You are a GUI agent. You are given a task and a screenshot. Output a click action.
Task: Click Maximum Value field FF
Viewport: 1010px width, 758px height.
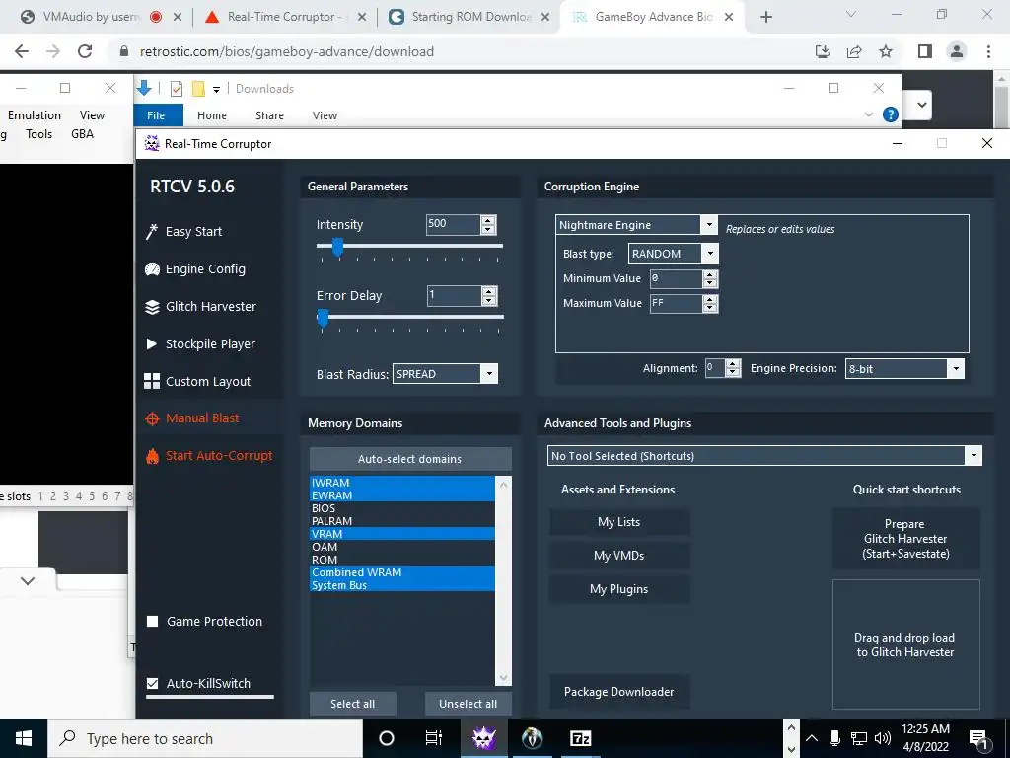point(676,303)
